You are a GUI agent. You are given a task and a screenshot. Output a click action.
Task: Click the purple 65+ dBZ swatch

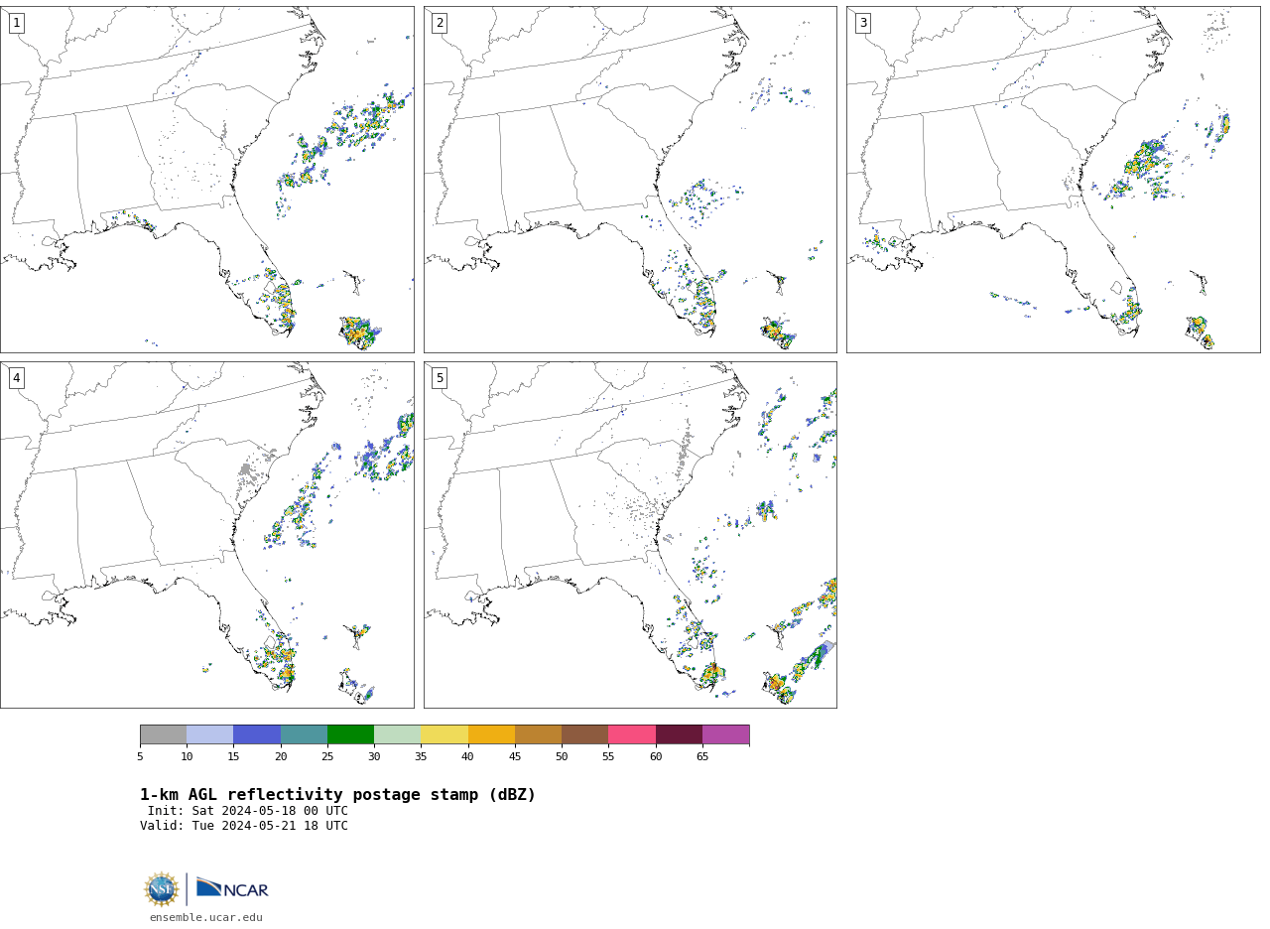[725, 734]
